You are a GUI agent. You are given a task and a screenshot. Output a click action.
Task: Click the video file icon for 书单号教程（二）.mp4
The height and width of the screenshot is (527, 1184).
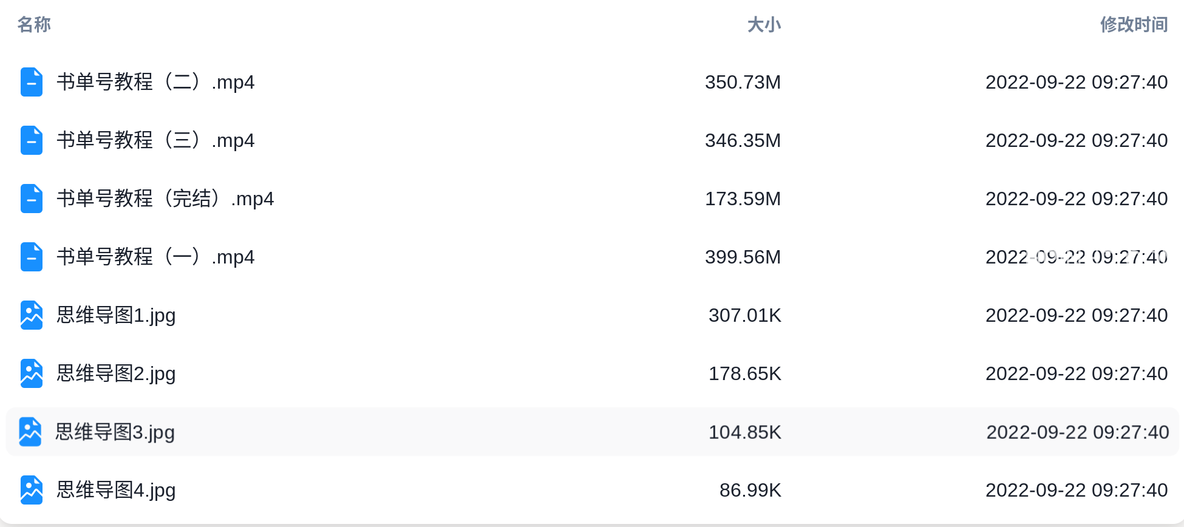pos(32,82)
